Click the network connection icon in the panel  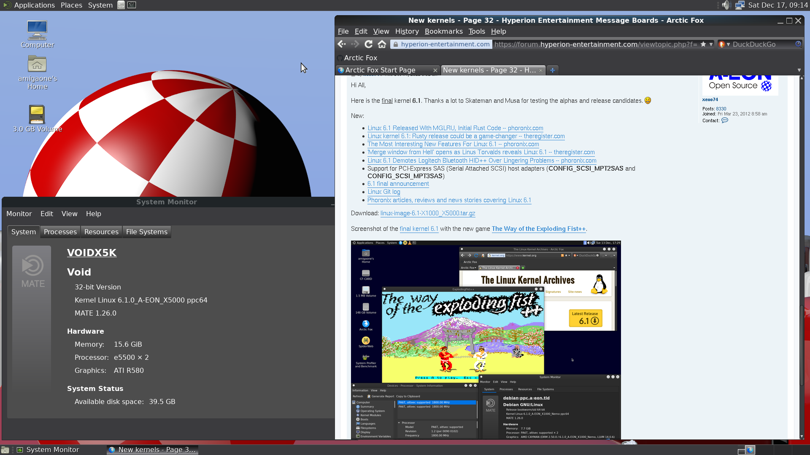(740, 5)
